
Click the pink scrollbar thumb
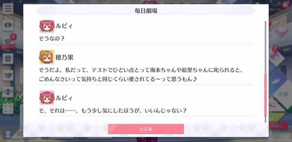click(x=265, y=95)
